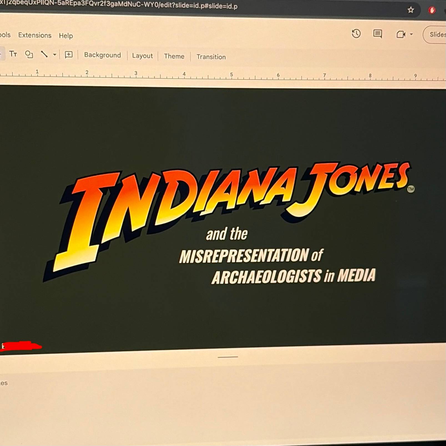
Task: Open the Theme panel button
Action: tap(174, 56)
